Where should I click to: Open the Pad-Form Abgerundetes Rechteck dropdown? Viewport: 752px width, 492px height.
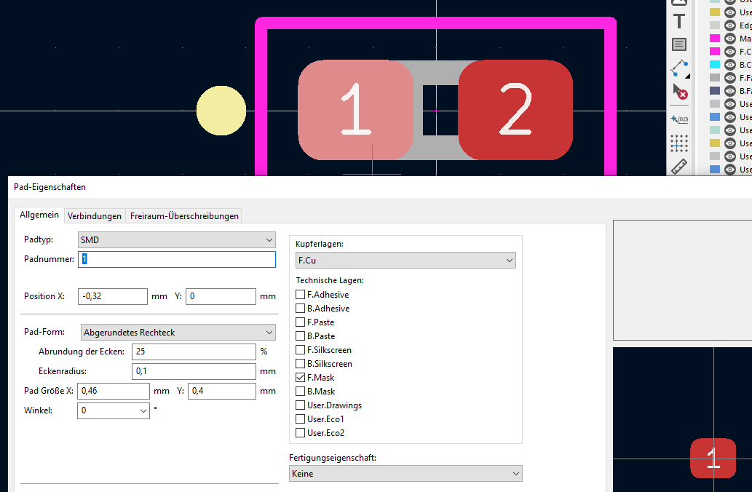coord(178,333)
